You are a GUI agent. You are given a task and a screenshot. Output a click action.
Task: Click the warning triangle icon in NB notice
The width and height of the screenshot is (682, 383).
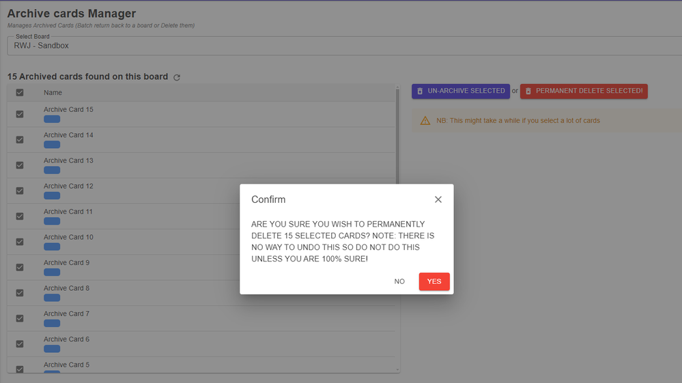point(425,121)
